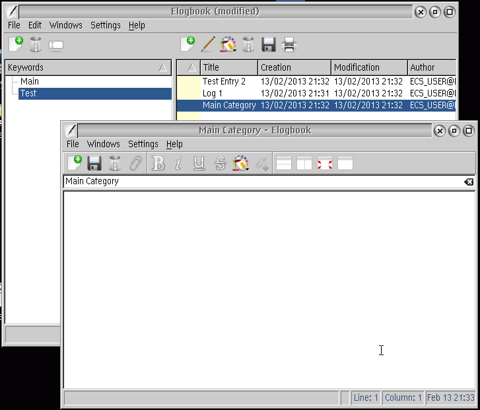Click the paperclip attachment icon
Viewport: 480px width, 410px height.
click(x=135, y=163)
